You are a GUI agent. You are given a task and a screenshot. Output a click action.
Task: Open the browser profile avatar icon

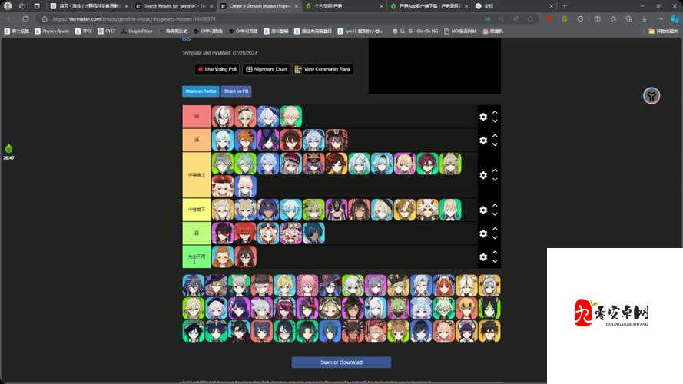[8, 6]
